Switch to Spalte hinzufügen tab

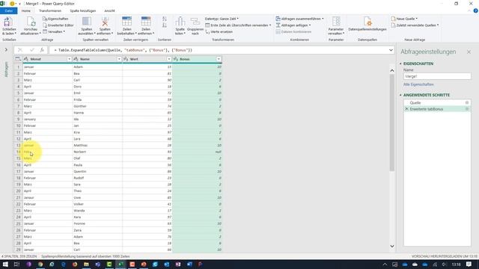point(83,10)
